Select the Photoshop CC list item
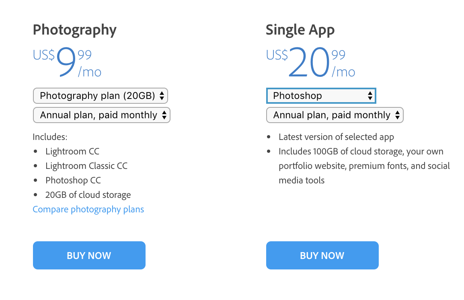Image resolution: width=464 pixels, height=300 pixels. pos(73,181)
